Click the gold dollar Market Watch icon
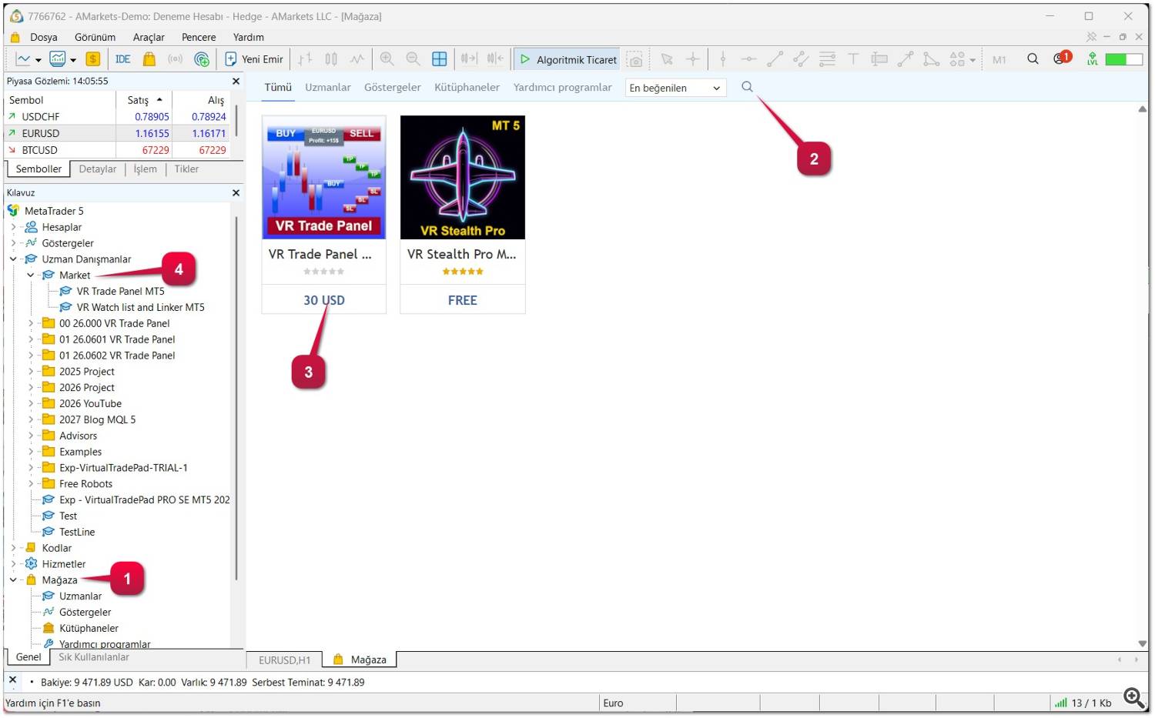This screenshot has height=718, width=1155. pos(93,59)
